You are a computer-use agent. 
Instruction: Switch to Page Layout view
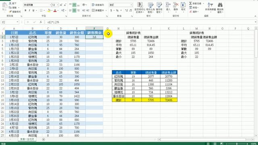click(x=215, y=144)
